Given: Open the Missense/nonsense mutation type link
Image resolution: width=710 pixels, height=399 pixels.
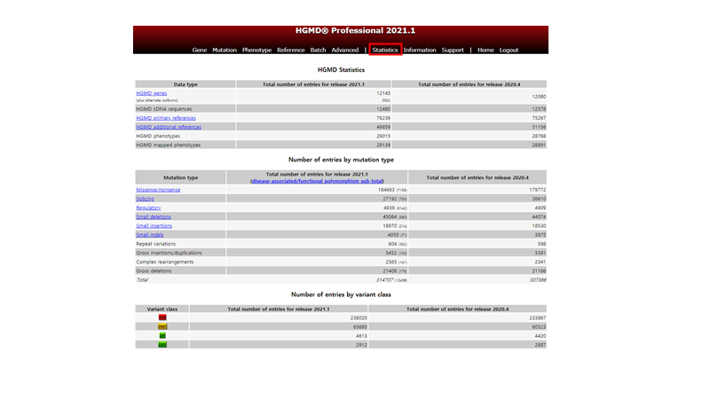Looking at the screenshot, I should [158, 190].
